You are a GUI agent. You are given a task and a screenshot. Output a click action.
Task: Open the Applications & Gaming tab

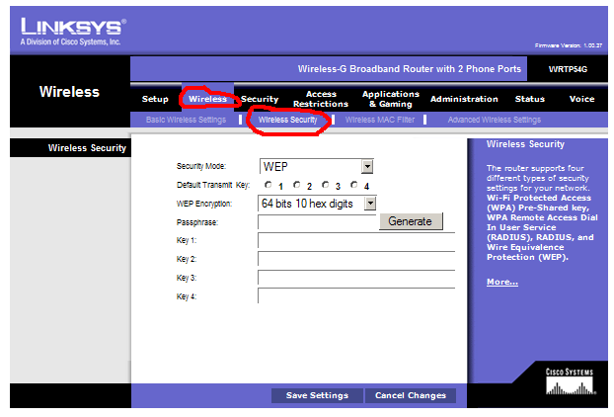pos(391,99)
